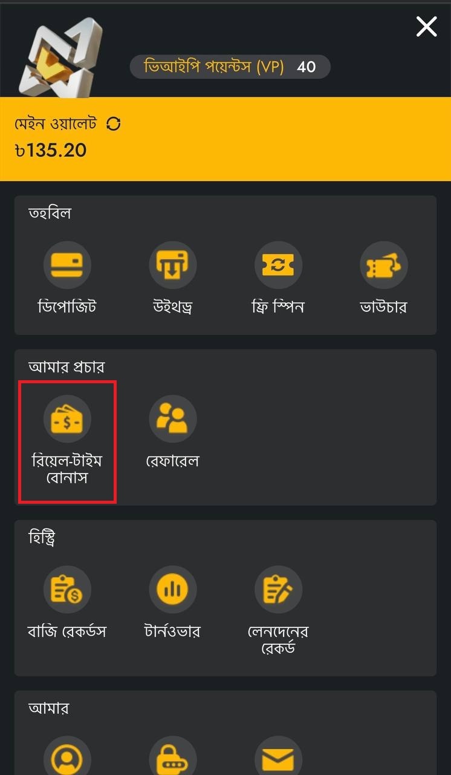Open লেনদেনের রেকর্ড notepad icon

point(278,590)
